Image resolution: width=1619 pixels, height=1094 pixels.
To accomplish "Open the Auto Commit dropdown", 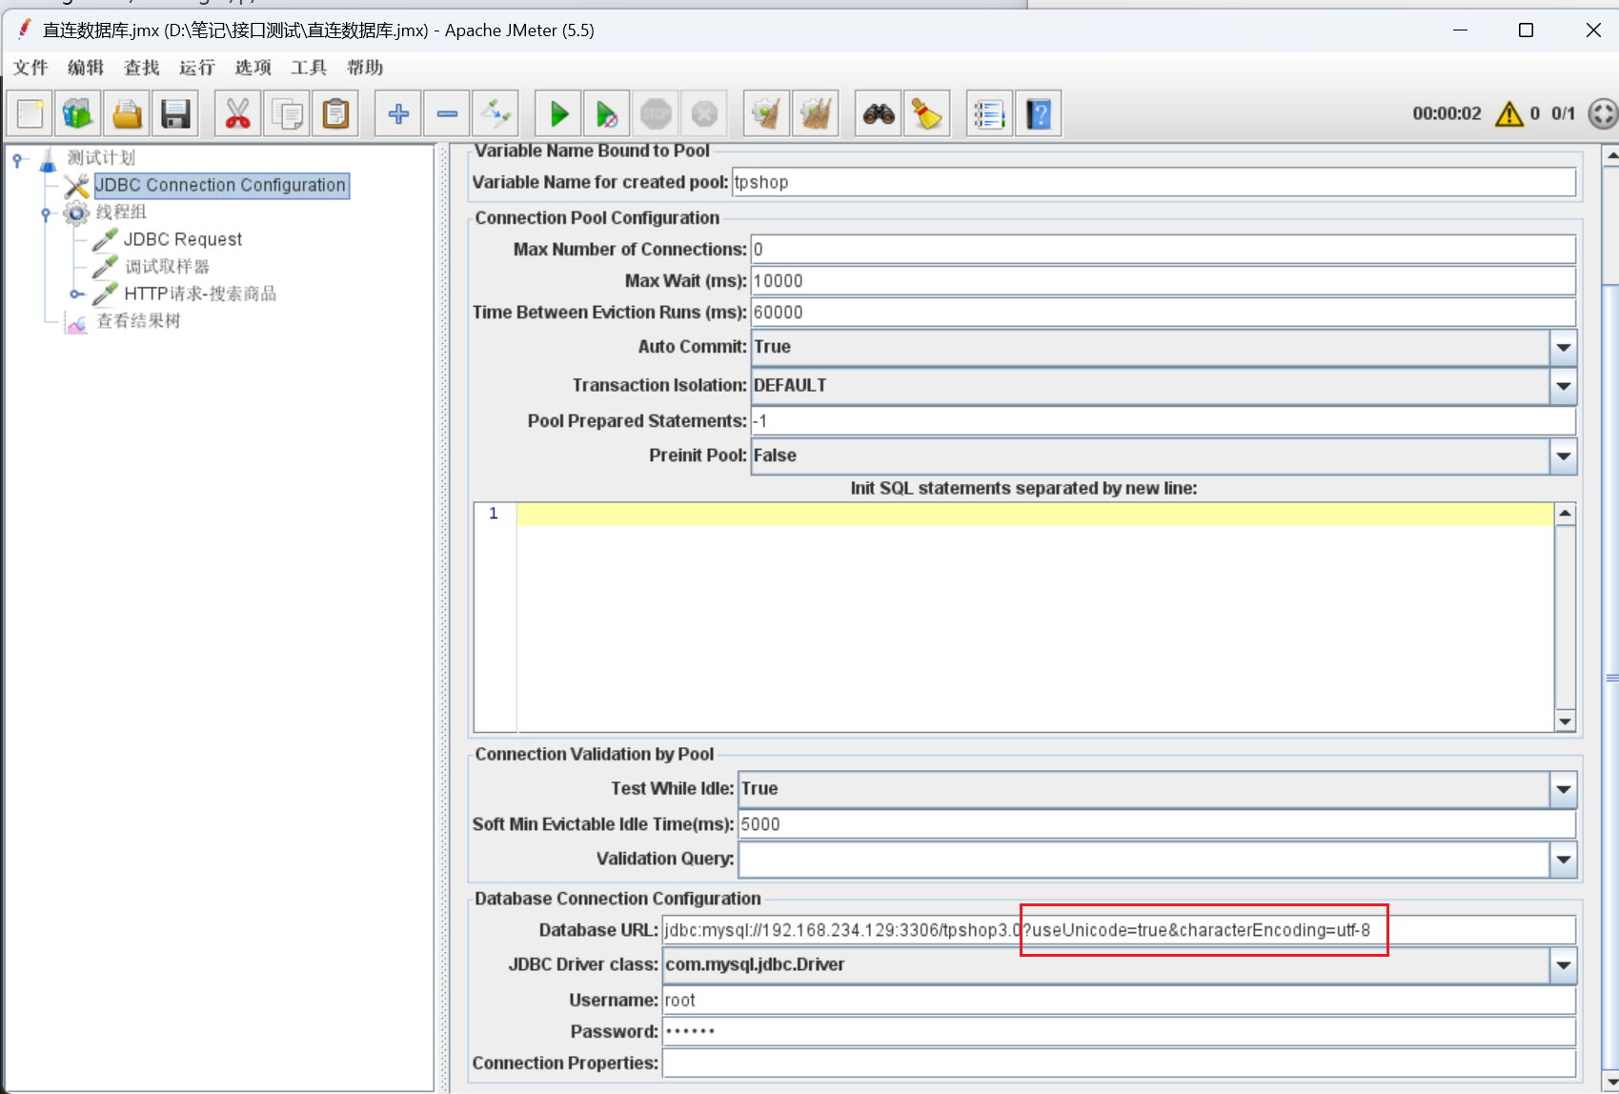I will click(1563, 347).
